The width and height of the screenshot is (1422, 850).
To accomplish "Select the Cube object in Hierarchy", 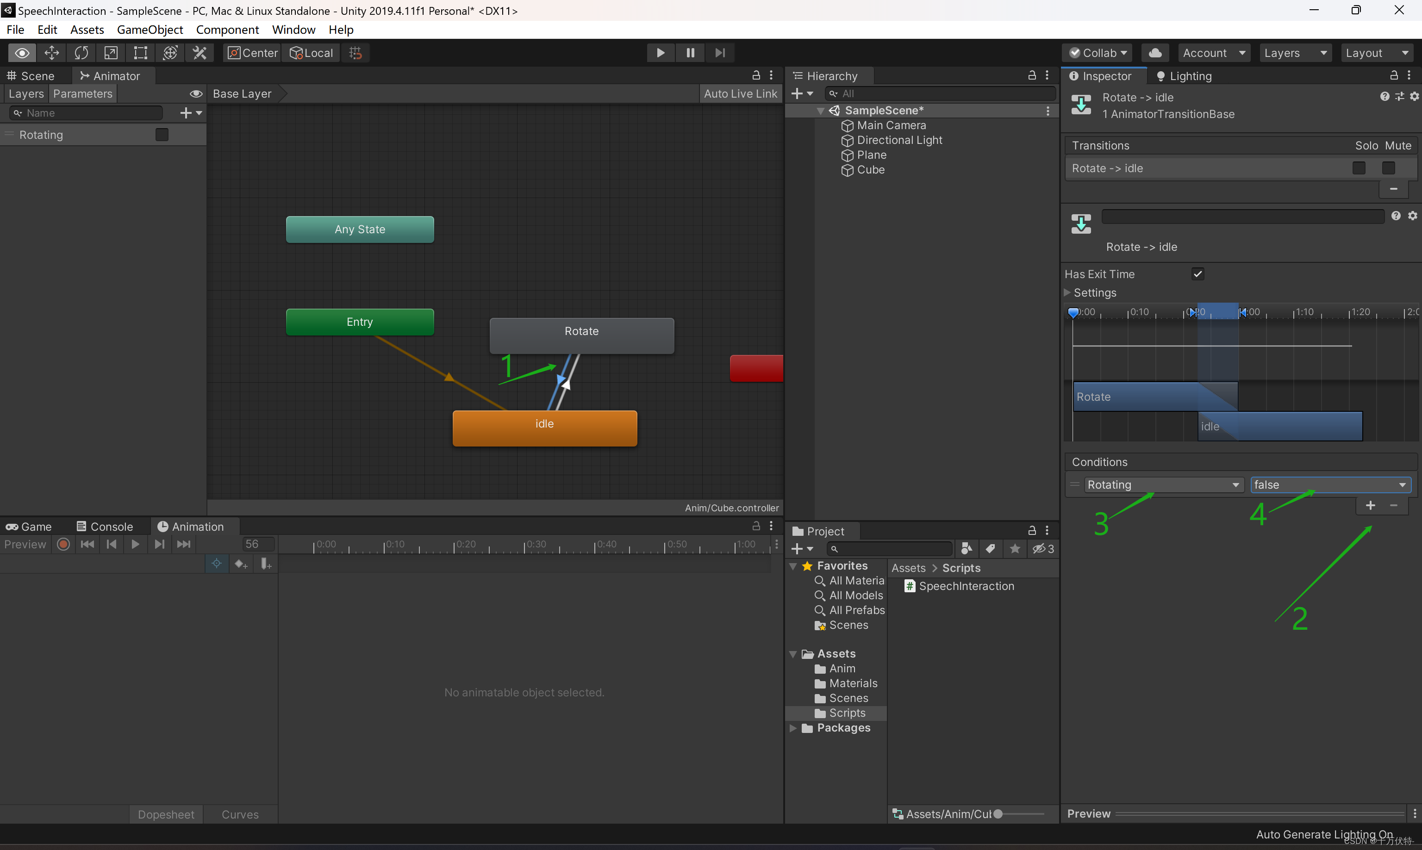I will (870, 169).
